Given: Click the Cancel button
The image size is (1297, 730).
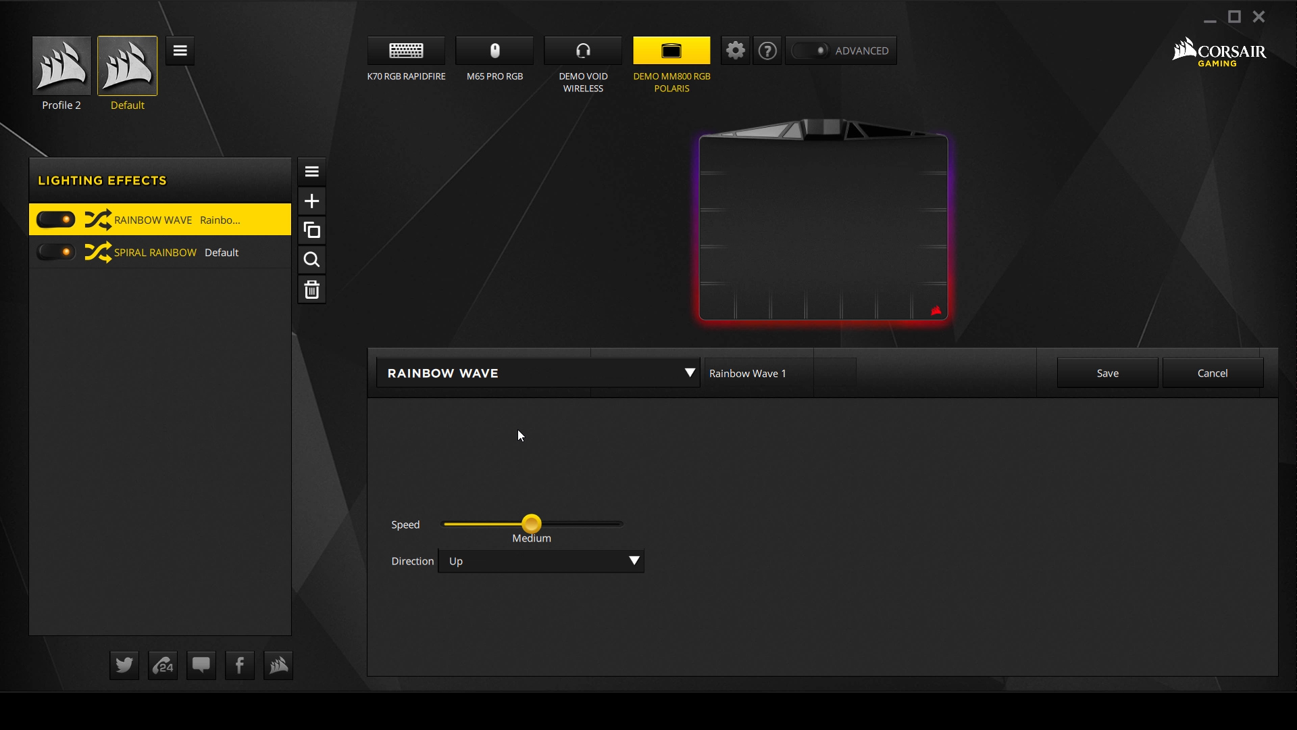Looking at the screenshot, I should coord(1213,372).
